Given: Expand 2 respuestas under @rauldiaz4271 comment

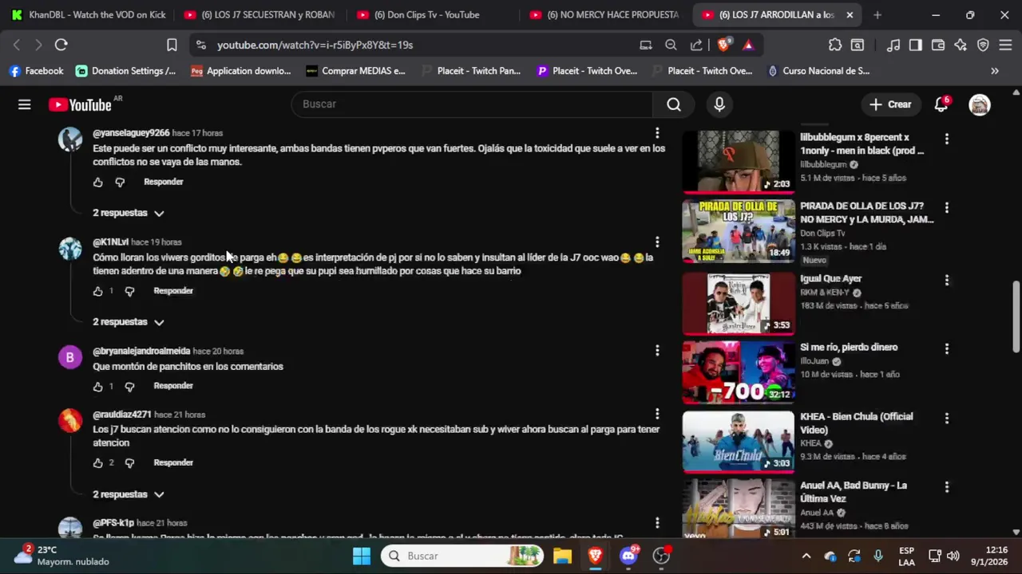Looking at the screenshot, I should click(129, 494).
